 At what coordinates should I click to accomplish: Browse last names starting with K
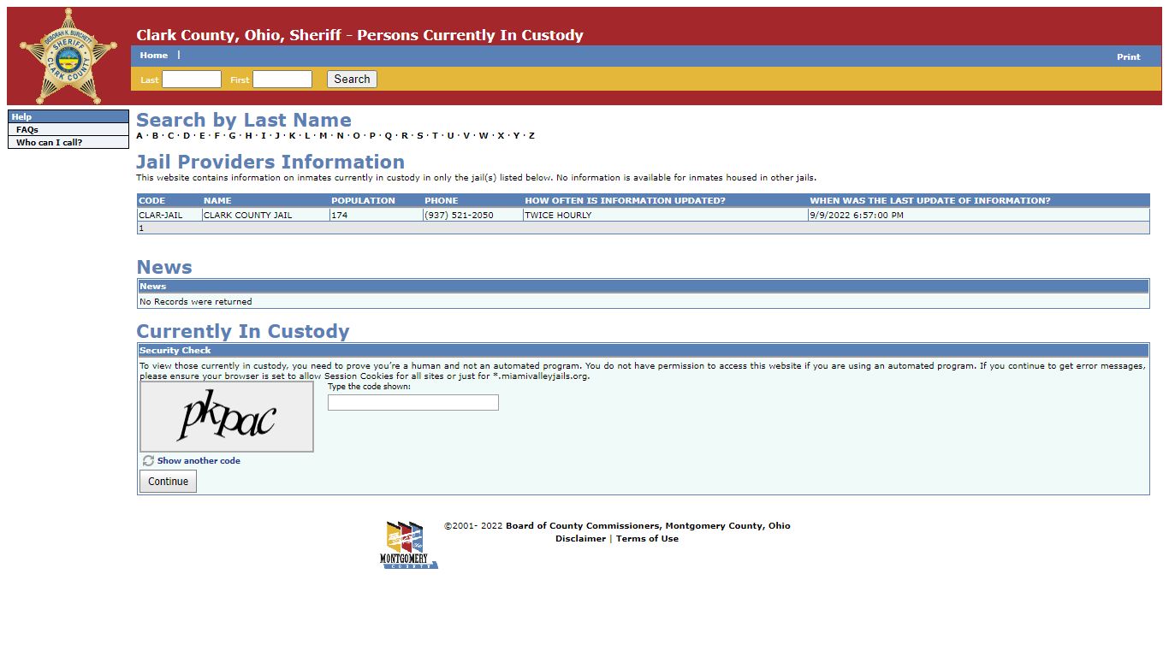click(292, 135)
